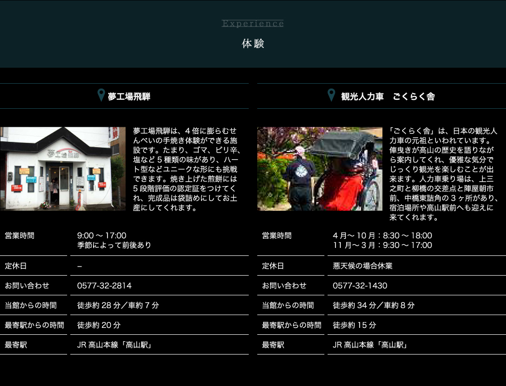Click the 徒歩約 34 分／車約 8 分 travel time
Image resolution: width=506 pixels, height=386 pixels.
(x=374, y=305)
